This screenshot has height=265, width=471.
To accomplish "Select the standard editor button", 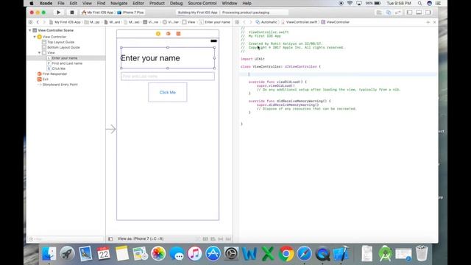I will click(x=379, y=13).
